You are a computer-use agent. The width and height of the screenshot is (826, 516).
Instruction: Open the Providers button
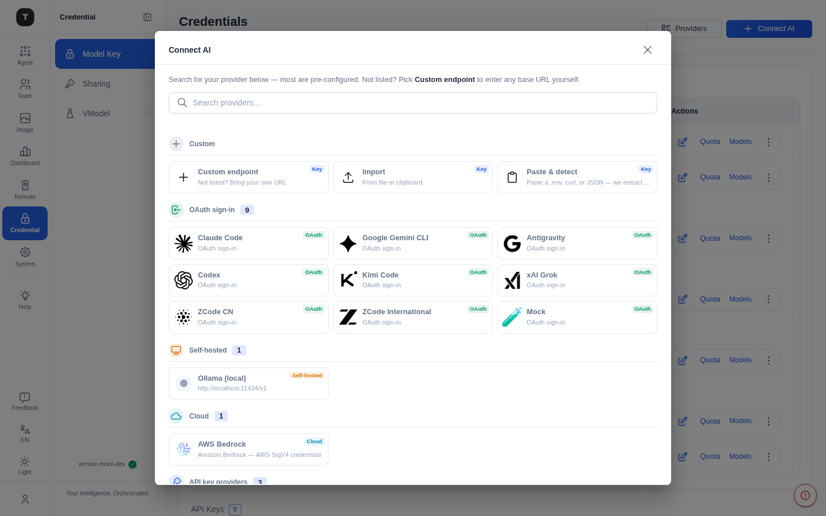point(684,29)
